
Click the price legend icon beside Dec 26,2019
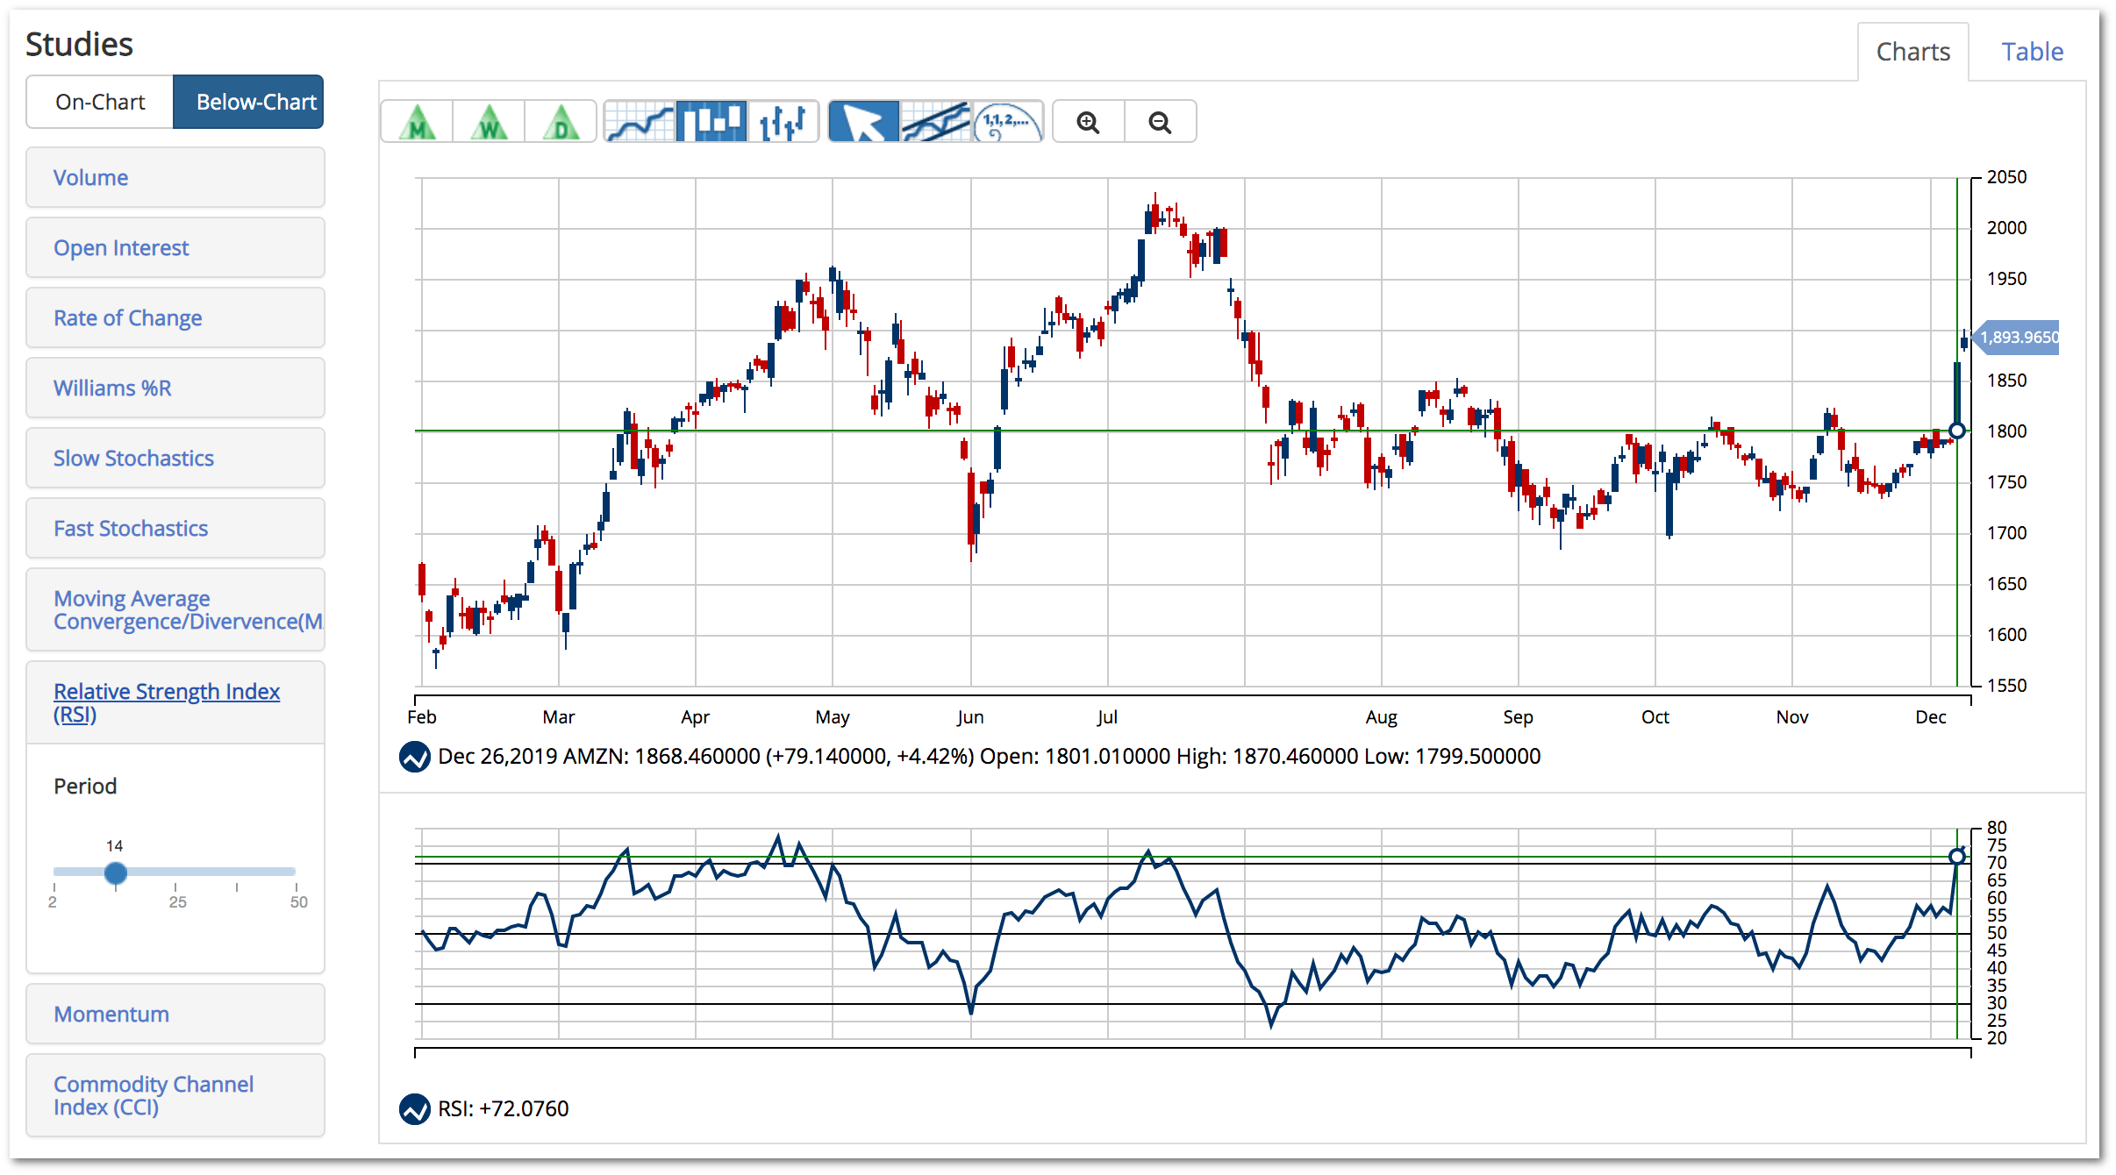415,757
